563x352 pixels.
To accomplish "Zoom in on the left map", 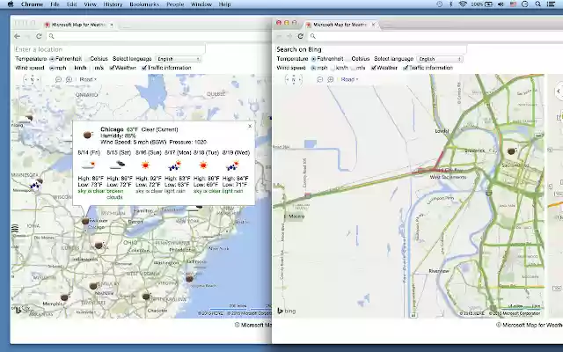I will [x=69, y=79].
